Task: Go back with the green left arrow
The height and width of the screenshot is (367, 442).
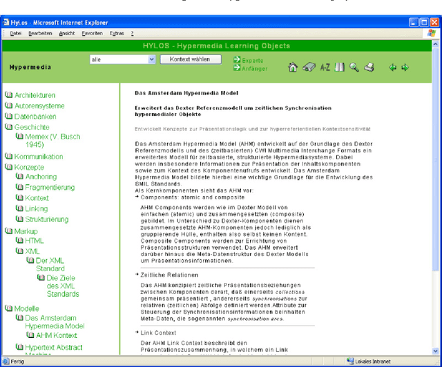Action: [392, 67]
